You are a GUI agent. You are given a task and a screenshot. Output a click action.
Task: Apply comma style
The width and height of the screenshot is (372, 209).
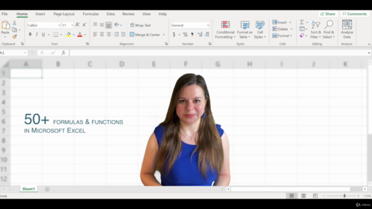(x=192, y=35)
